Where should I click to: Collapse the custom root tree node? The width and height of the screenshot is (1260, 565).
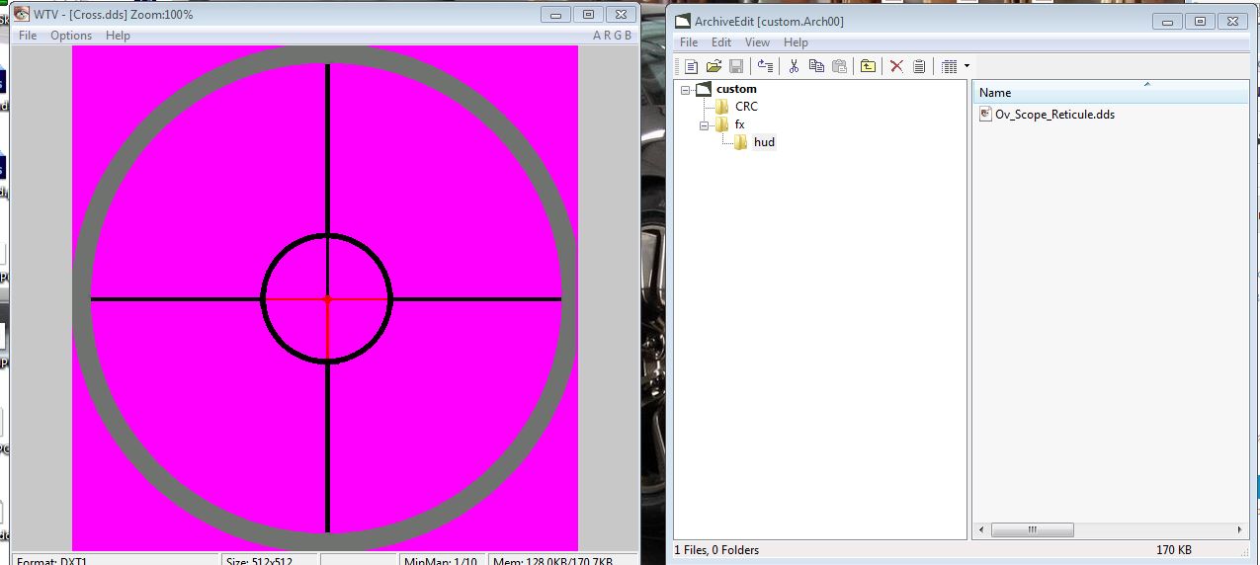[x=686, y=89]
